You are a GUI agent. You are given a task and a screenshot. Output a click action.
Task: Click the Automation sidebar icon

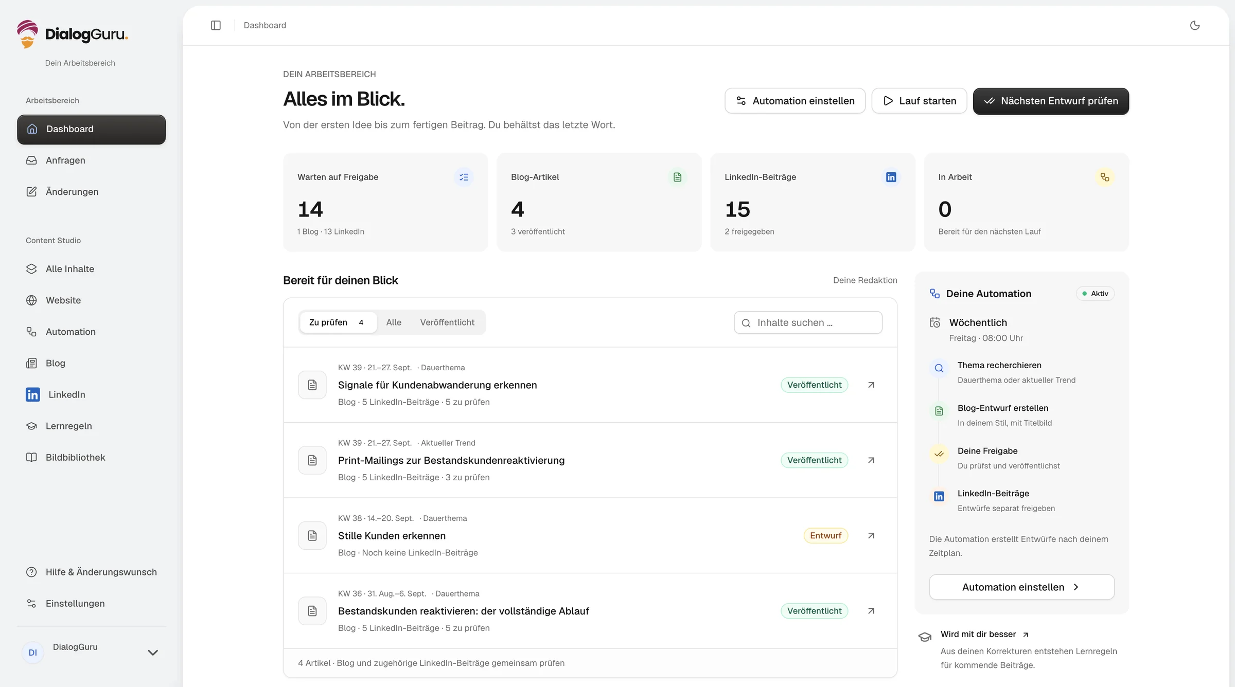(x=31, y=332)
